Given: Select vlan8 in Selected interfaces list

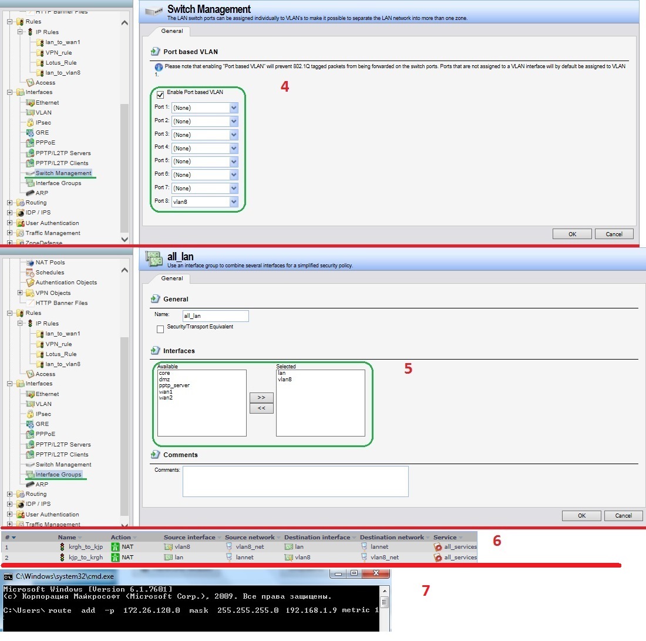Looking at the screenshot, I should pyautogui.click(x=285, y=379).
